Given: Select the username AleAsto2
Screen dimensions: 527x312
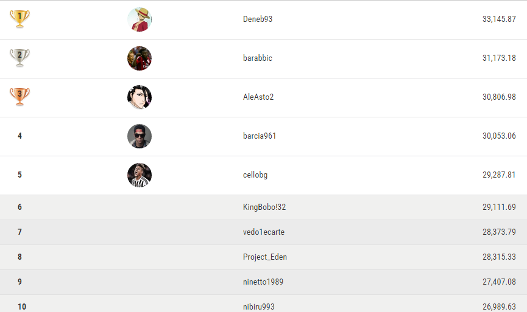Looking at the screenshot, I should pyautogui.click(x=258, y=97).
